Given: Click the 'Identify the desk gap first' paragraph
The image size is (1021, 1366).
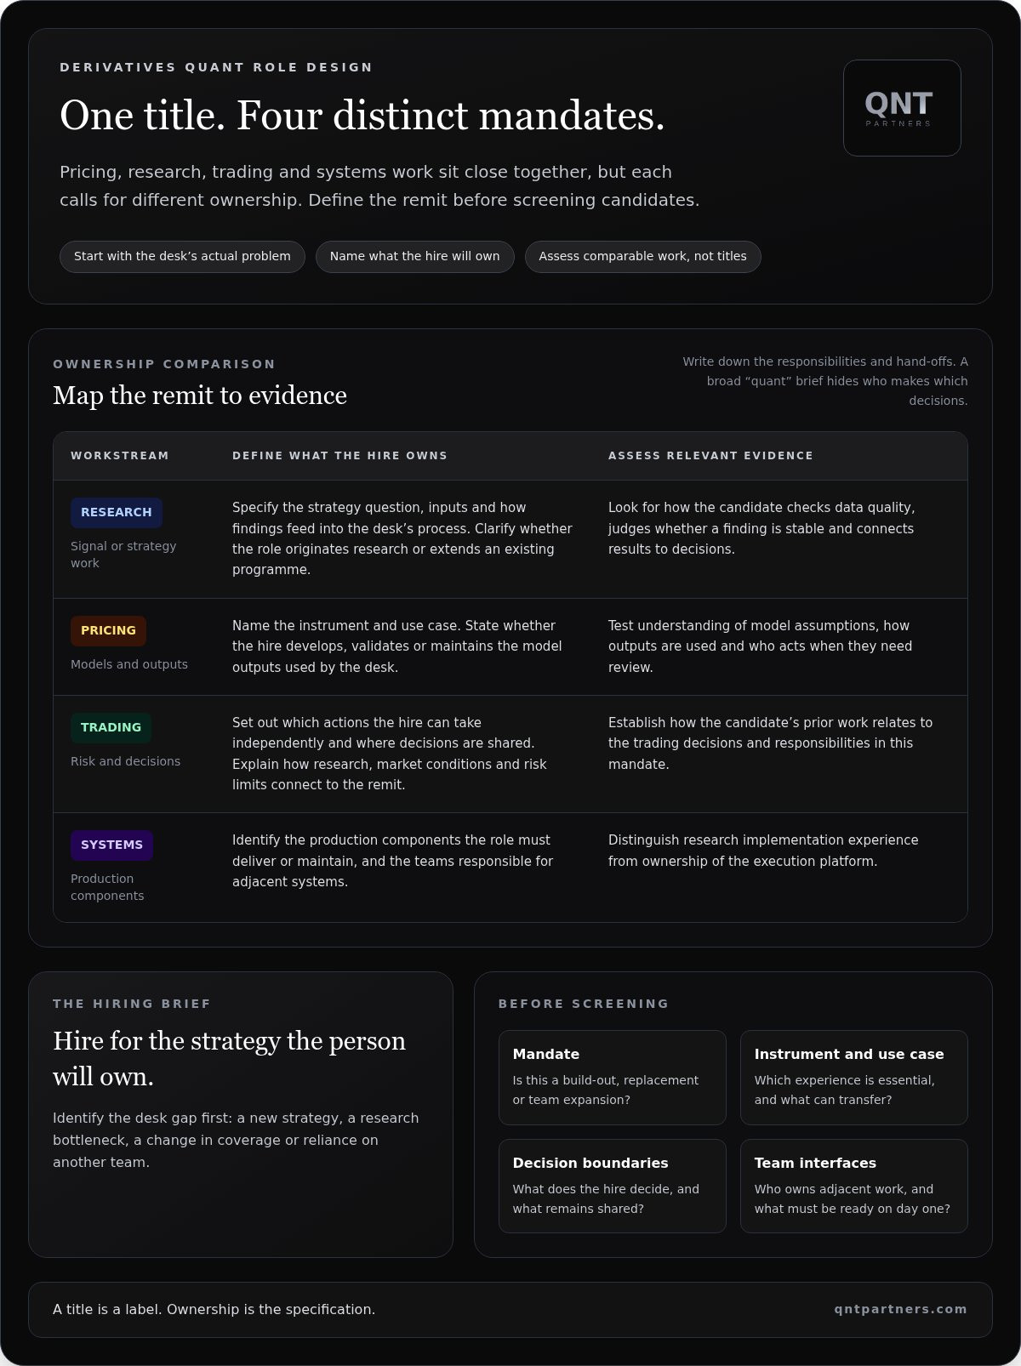Looking at the screenshot, I should [236, 1140].
